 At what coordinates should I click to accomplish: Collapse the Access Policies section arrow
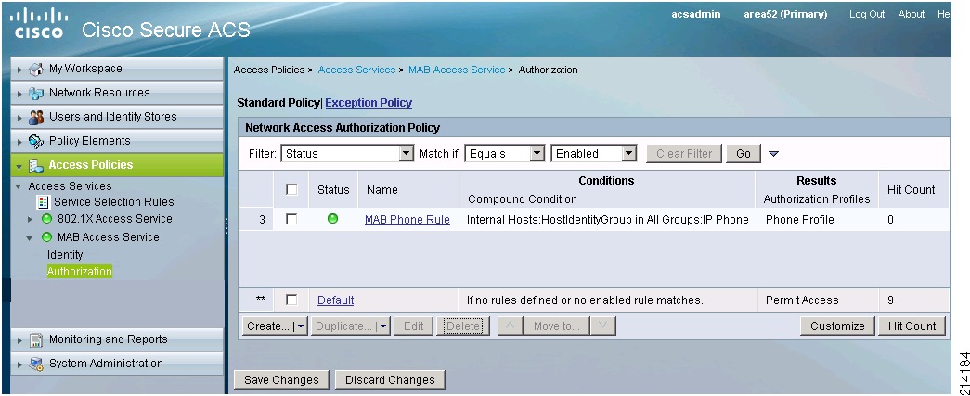click(19, 166)
